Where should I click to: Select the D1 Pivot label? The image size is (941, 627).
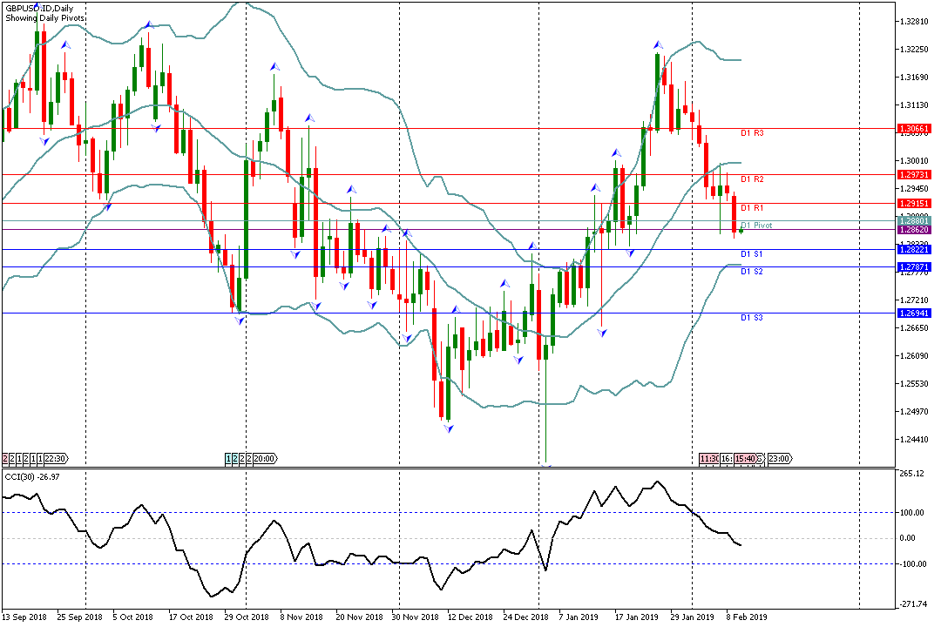click(x=755, y=226)
